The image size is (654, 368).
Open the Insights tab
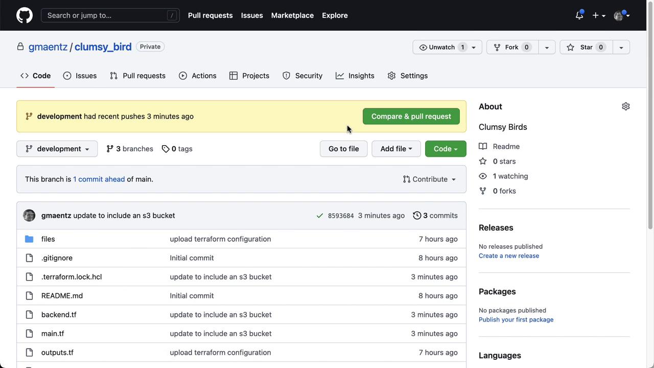(355, 76)
